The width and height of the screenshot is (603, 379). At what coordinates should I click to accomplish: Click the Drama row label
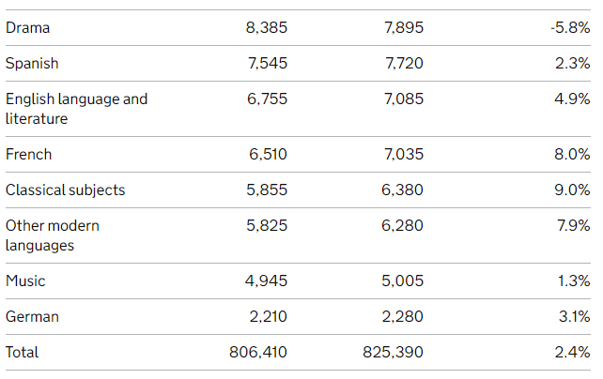coord(27,28)
